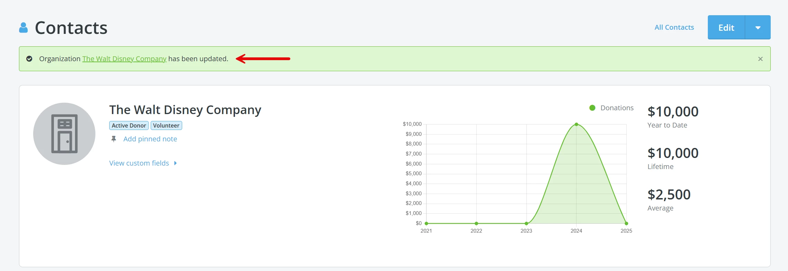The width and height of the screenshot is (788, 271).
Task: Click the $5,000 axis label
Action: pos(414,174)
